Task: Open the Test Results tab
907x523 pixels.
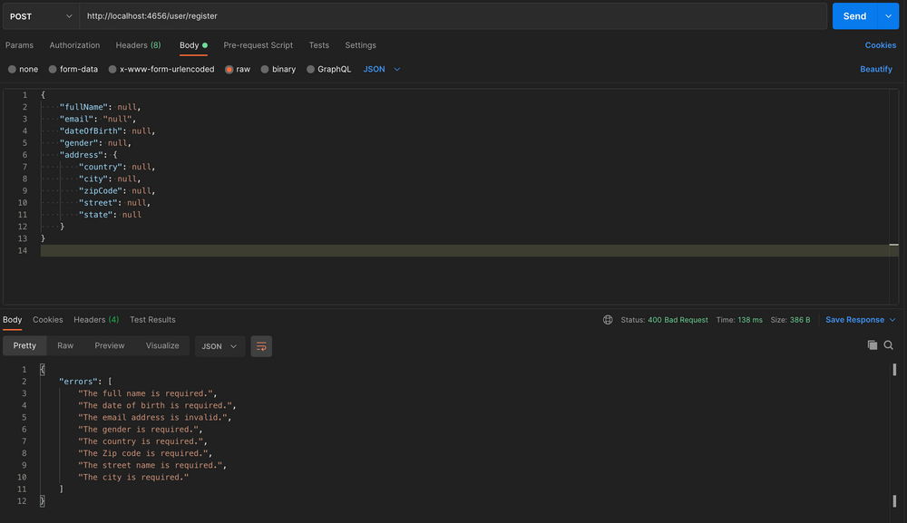Action: [152, 320]
